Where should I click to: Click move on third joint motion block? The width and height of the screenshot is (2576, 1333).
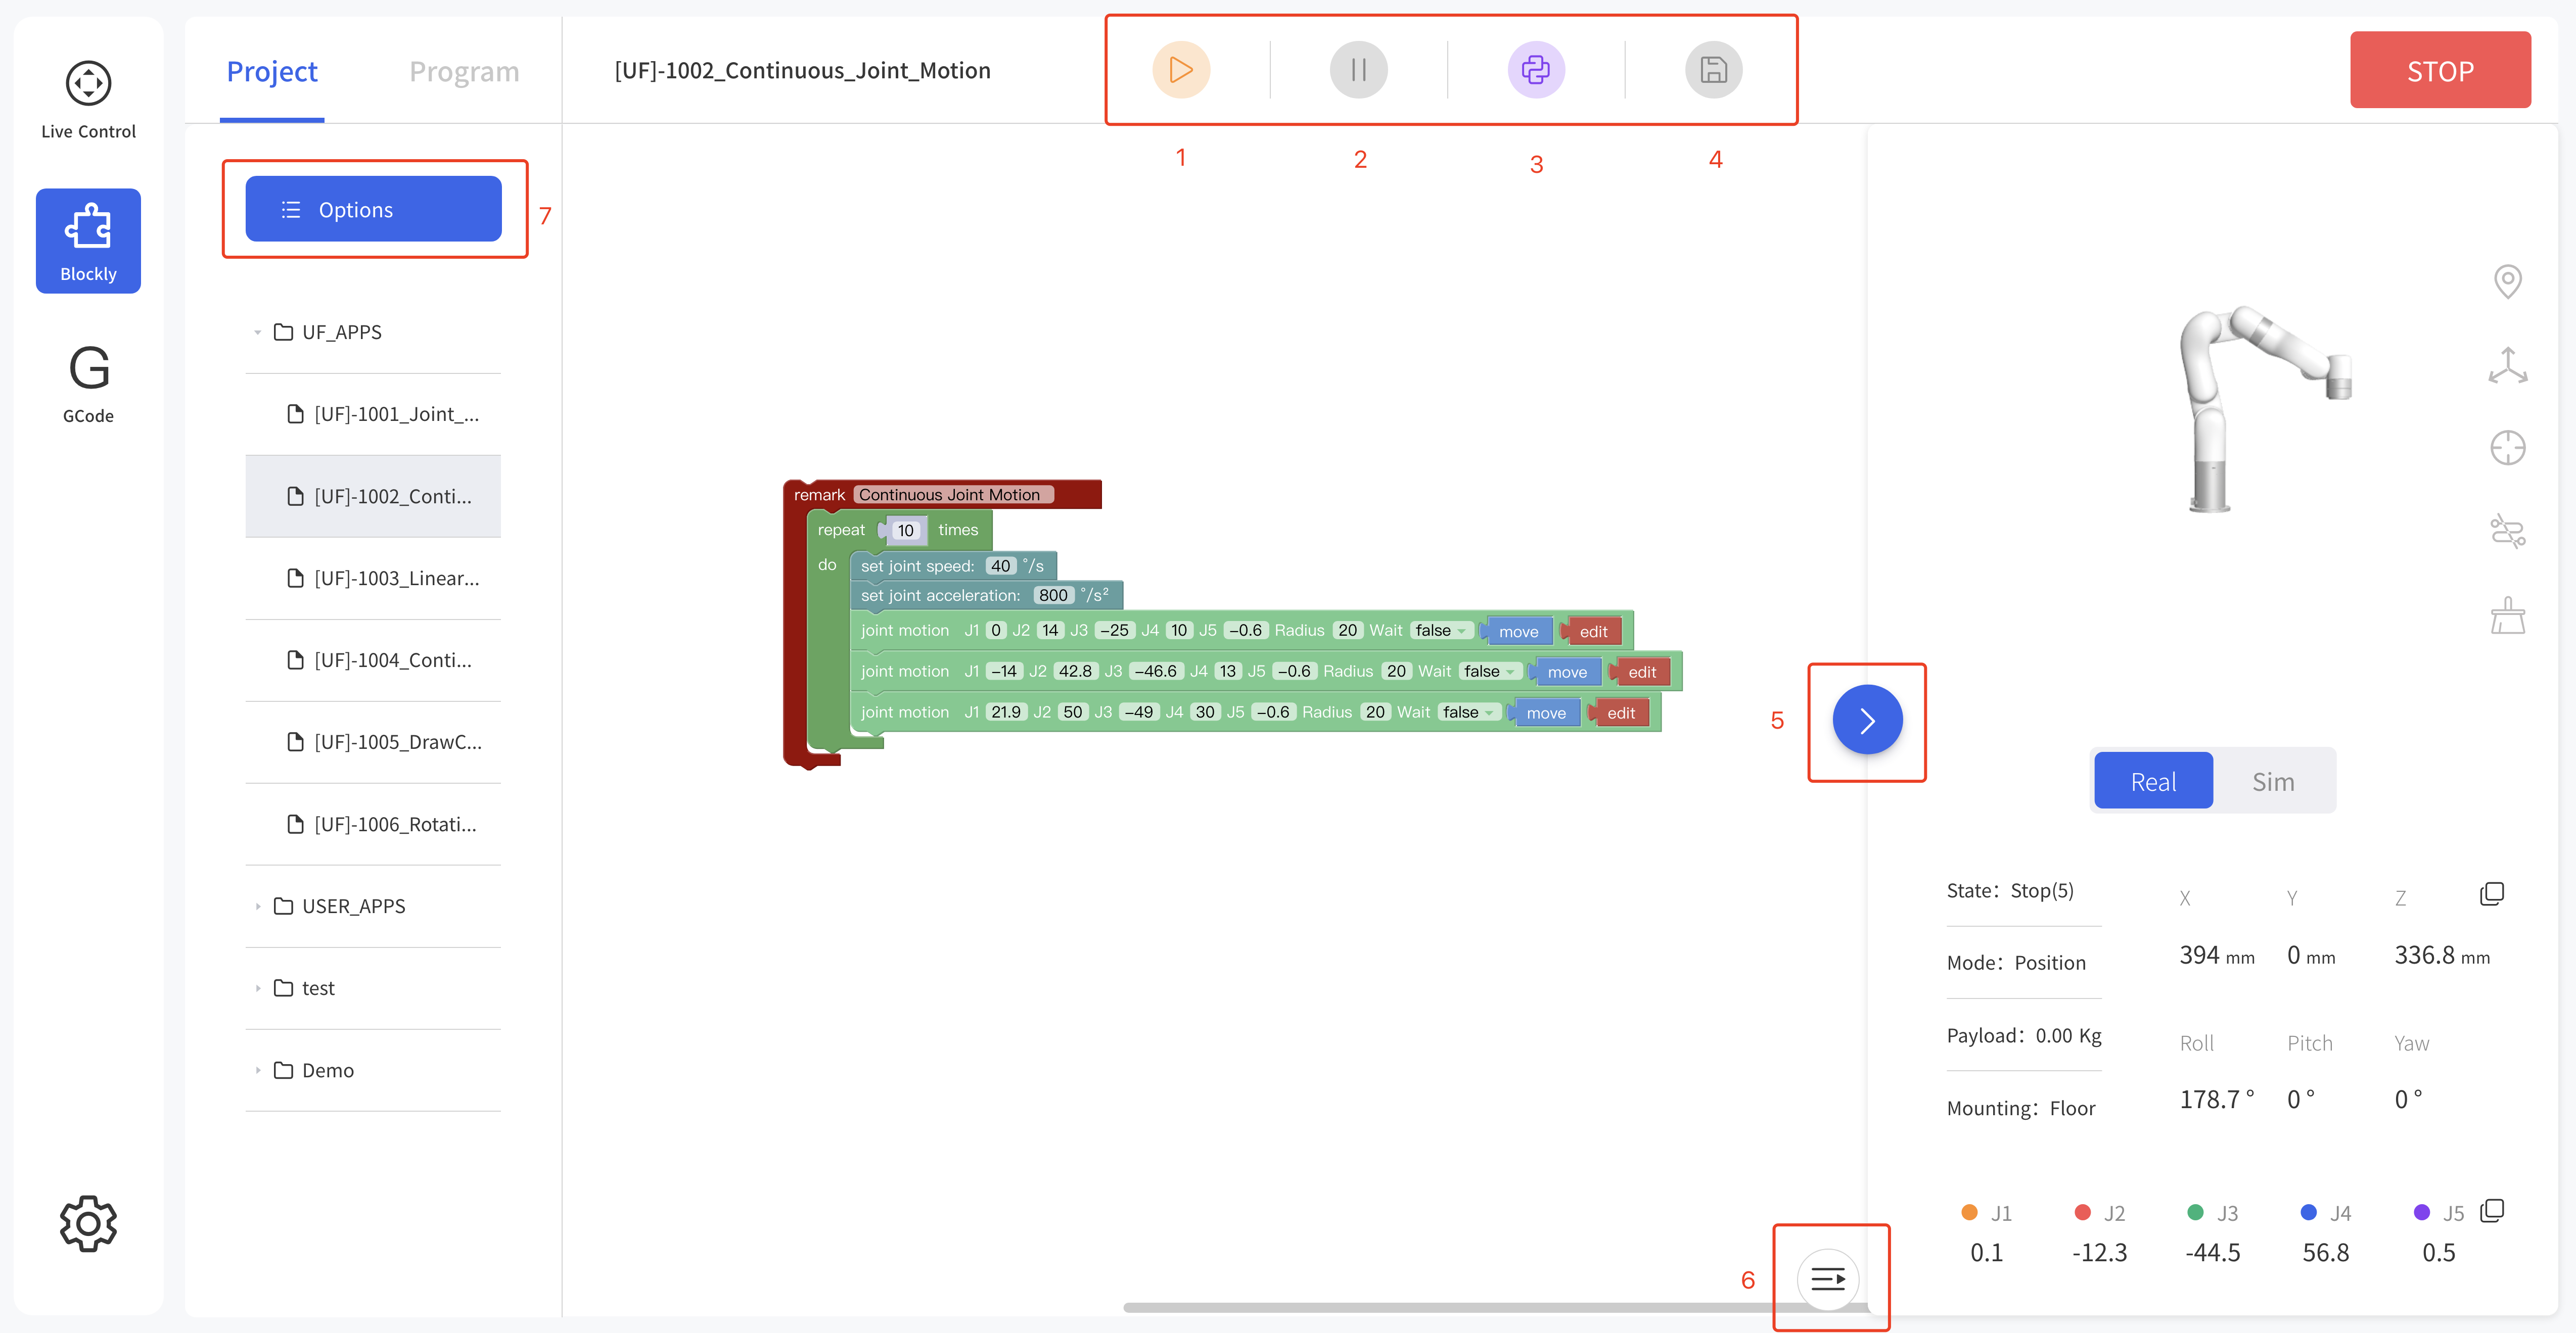point(1546,713)
